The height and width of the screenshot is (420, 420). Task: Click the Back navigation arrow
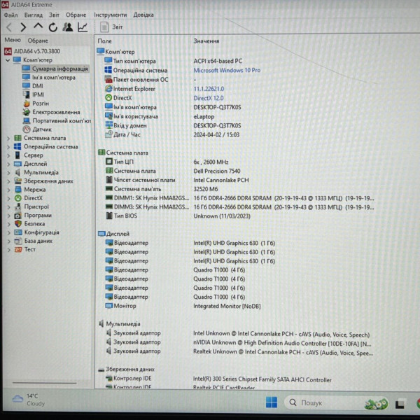pos(9,27)
